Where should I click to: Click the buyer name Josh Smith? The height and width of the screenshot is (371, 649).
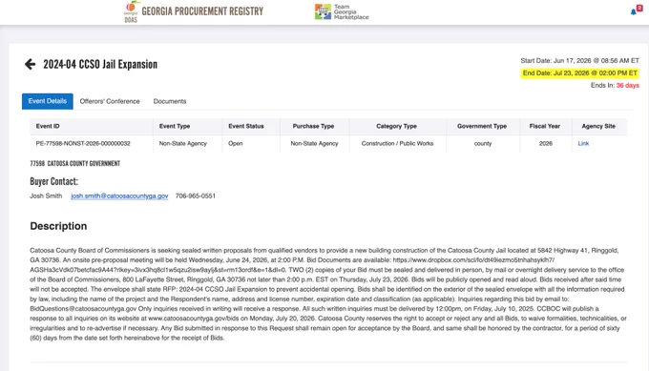[x=46, y=196]
